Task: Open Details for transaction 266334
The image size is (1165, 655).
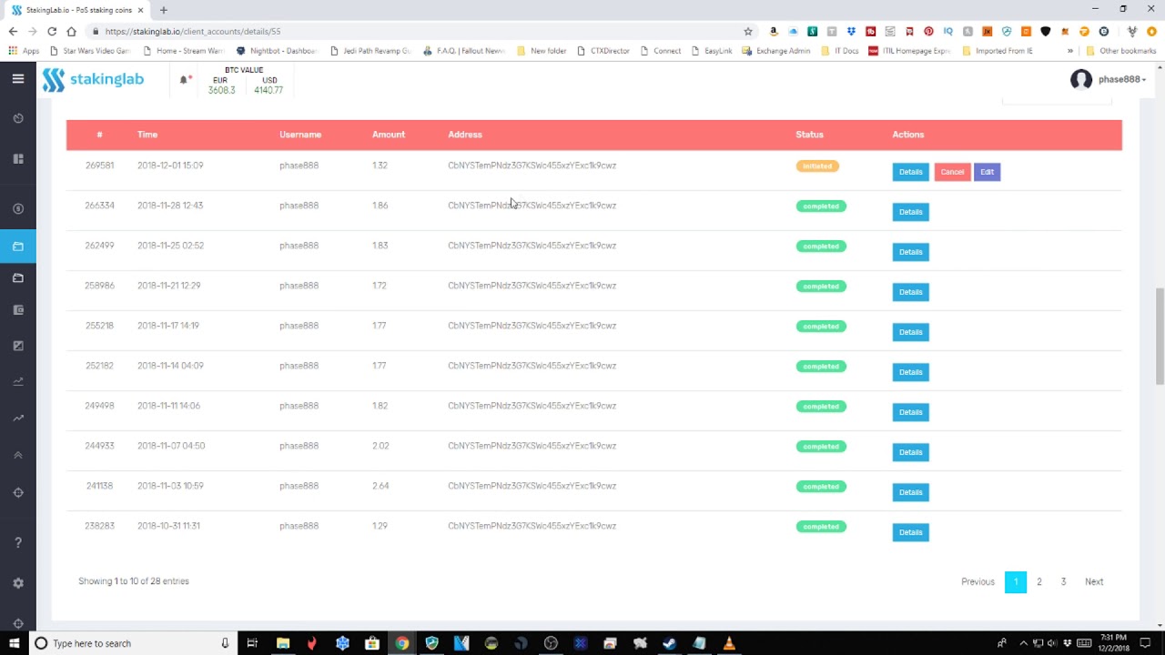Action: (910, 212)
